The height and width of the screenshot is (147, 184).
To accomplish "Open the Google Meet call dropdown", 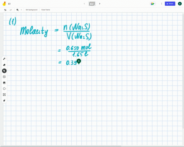I will click(153, 4).
